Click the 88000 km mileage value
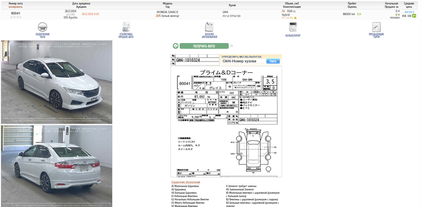The width and height of the screenshot is (421, 207). (349, 14)
